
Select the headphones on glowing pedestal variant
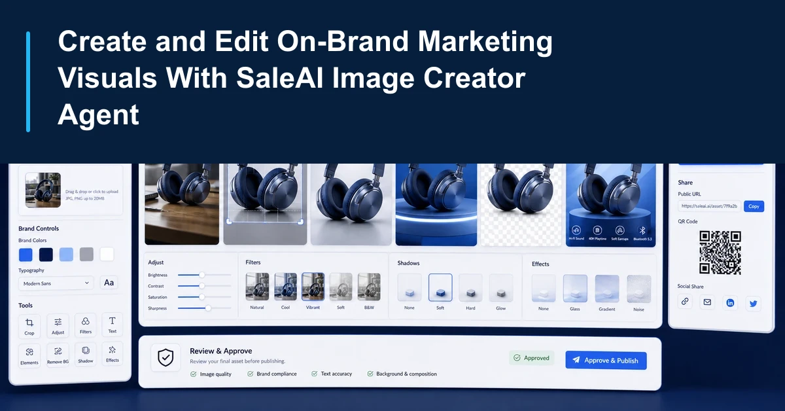436,204
